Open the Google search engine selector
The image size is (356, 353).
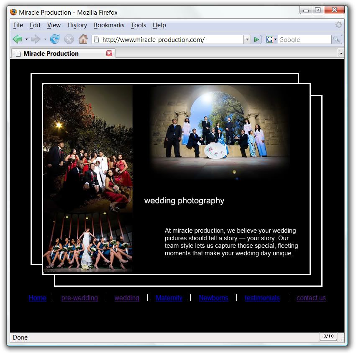click(271, 39)
